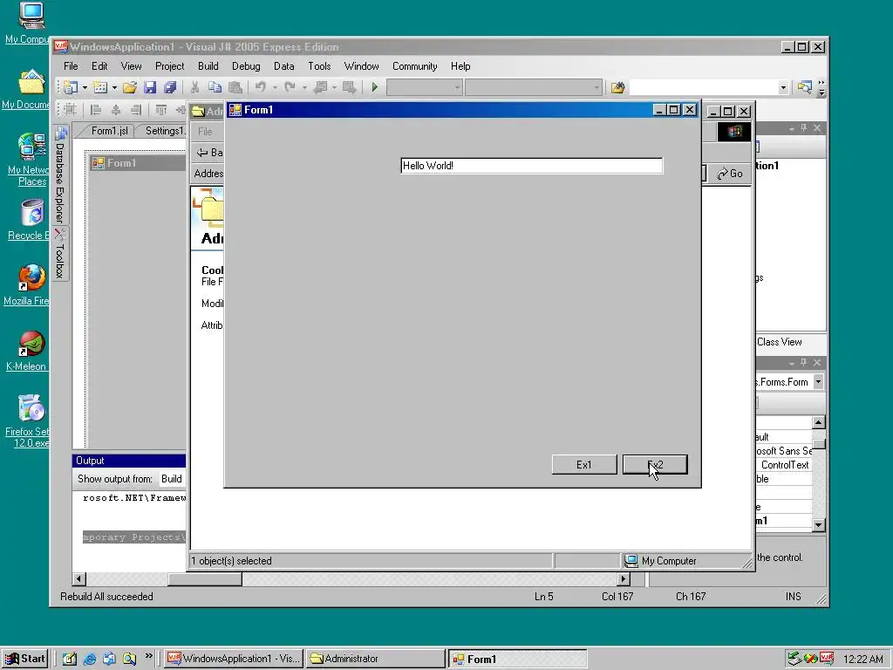Open the Build menu

tap(208, 66)
